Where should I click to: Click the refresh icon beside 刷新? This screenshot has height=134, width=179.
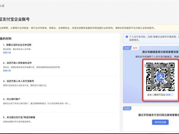(172, 95)
